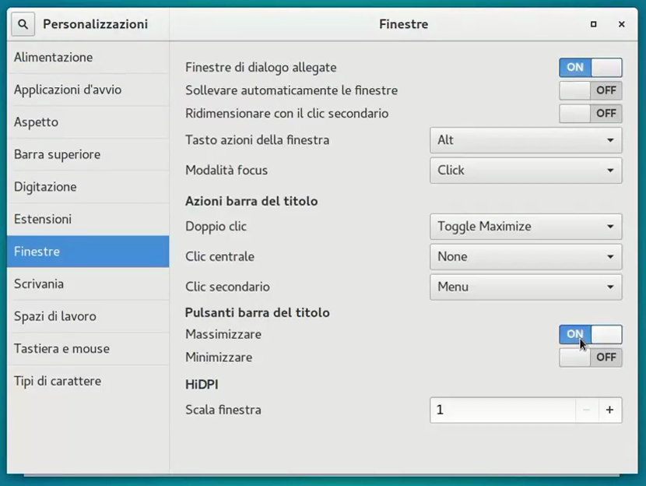646x486 pixels.
Task: Click the maximize window icon
Action: (594, 24)
